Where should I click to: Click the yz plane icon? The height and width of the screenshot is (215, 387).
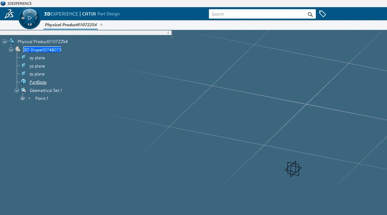coord(23,65)
